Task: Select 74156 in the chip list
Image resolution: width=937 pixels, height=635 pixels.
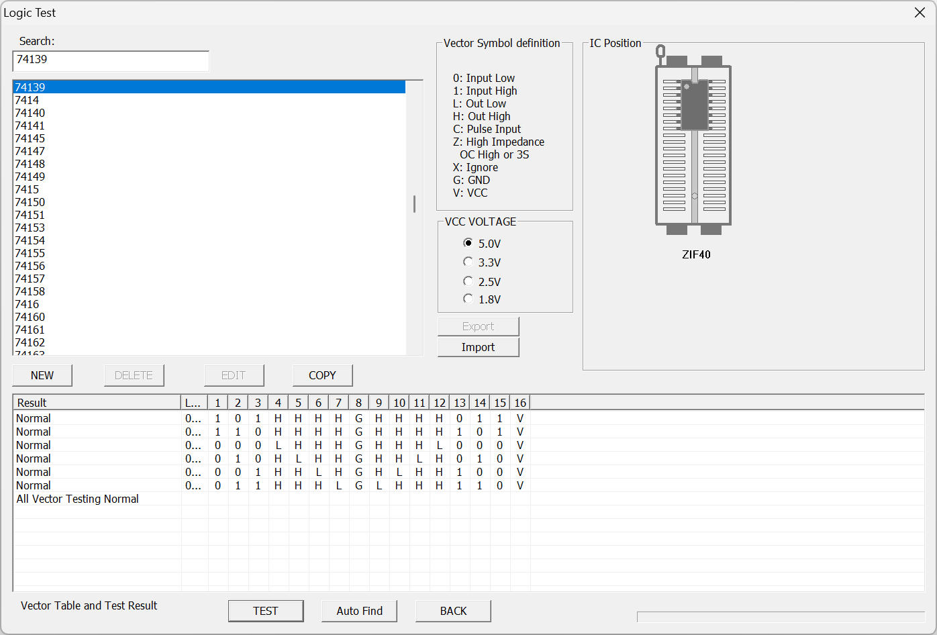Action: (x=209, y=266)
